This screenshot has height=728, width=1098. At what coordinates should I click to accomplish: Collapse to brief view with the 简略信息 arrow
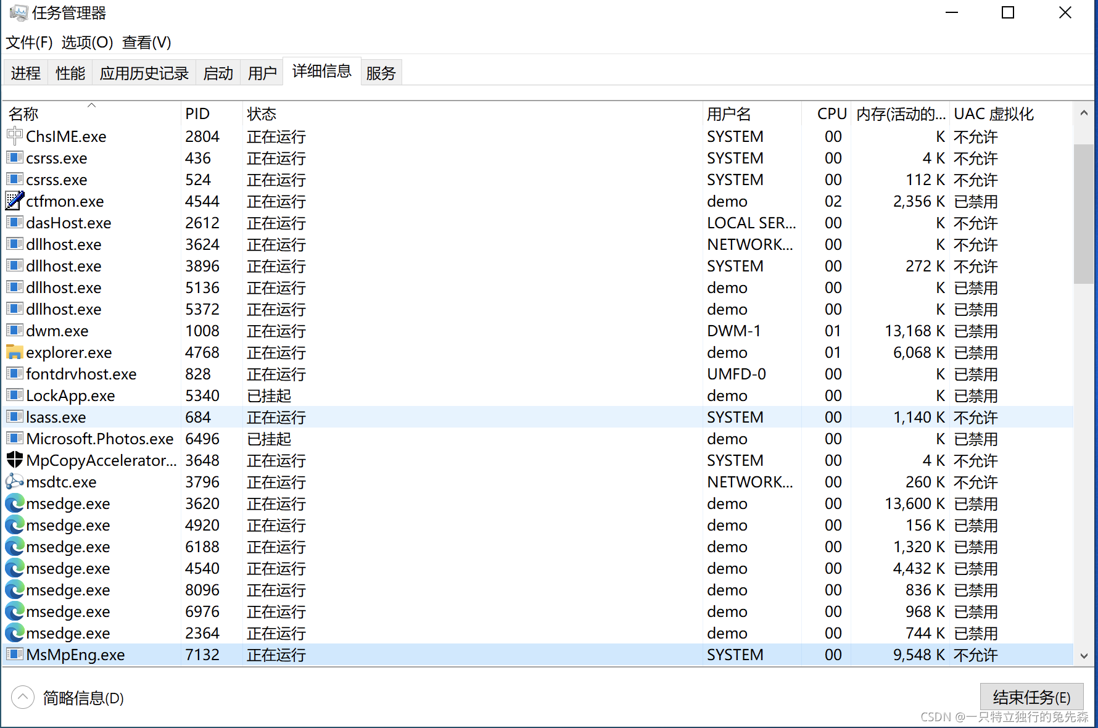coord(23,698)
